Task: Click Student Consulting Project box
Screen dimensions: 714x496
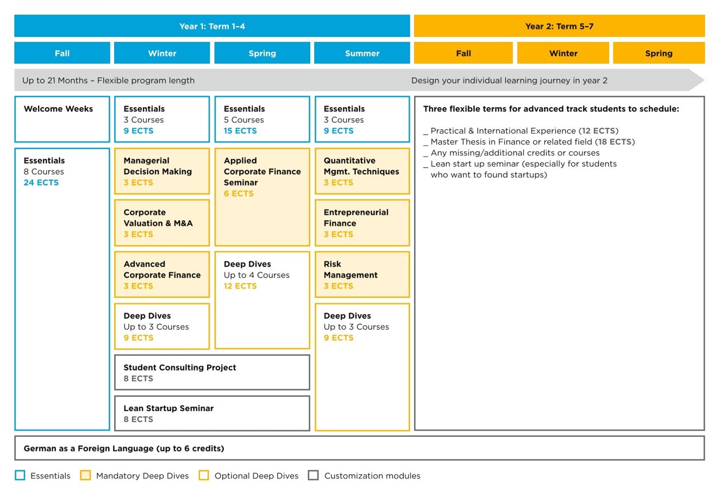Action: pos(212,373)
